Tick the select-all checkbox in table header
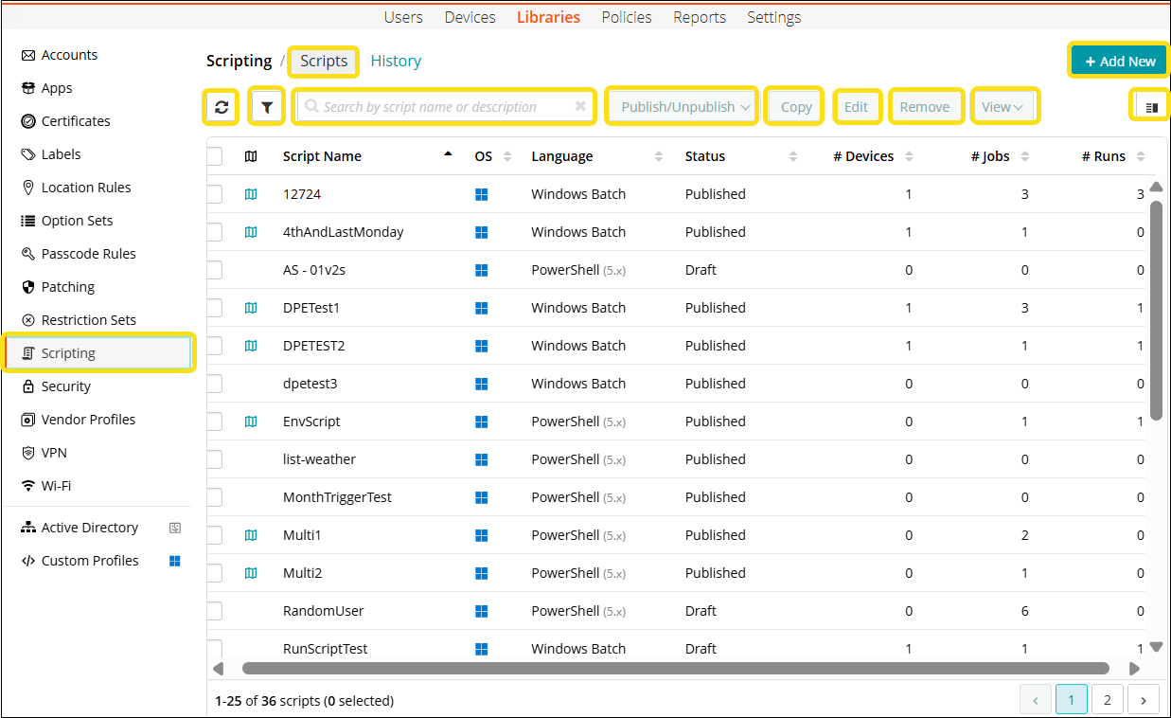This screenshot has width=1171, height=718. (215, 156)
